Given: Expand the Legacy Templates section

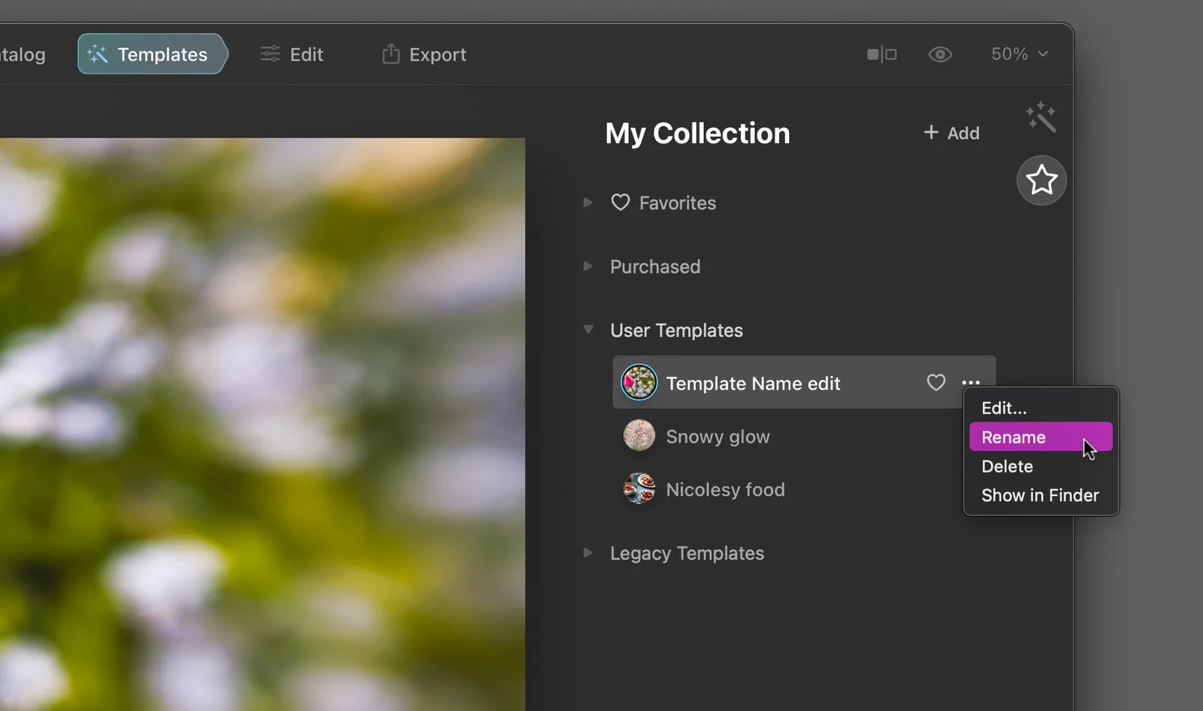Looking at the screenshot, I should (x=588, y=553).
